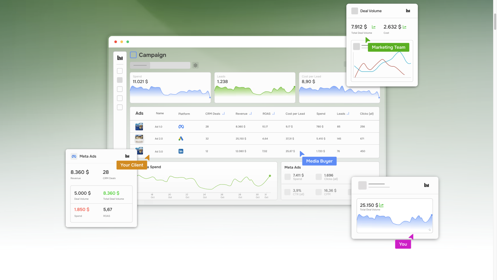Click the Google Ads logo on the Ad 2.0 row
Image resolution: width=497 pixels, height=280 pixels.
[181, 138]
